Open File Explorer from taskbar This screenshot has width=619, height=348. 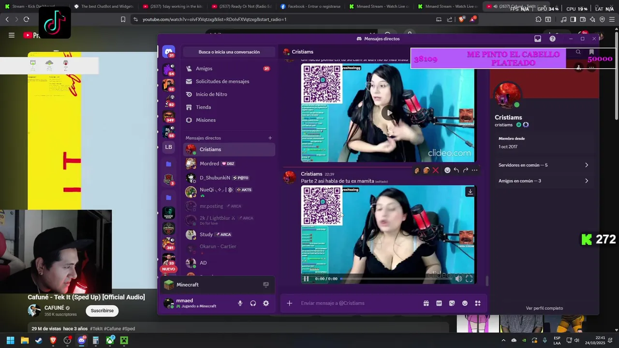point(25,340)
